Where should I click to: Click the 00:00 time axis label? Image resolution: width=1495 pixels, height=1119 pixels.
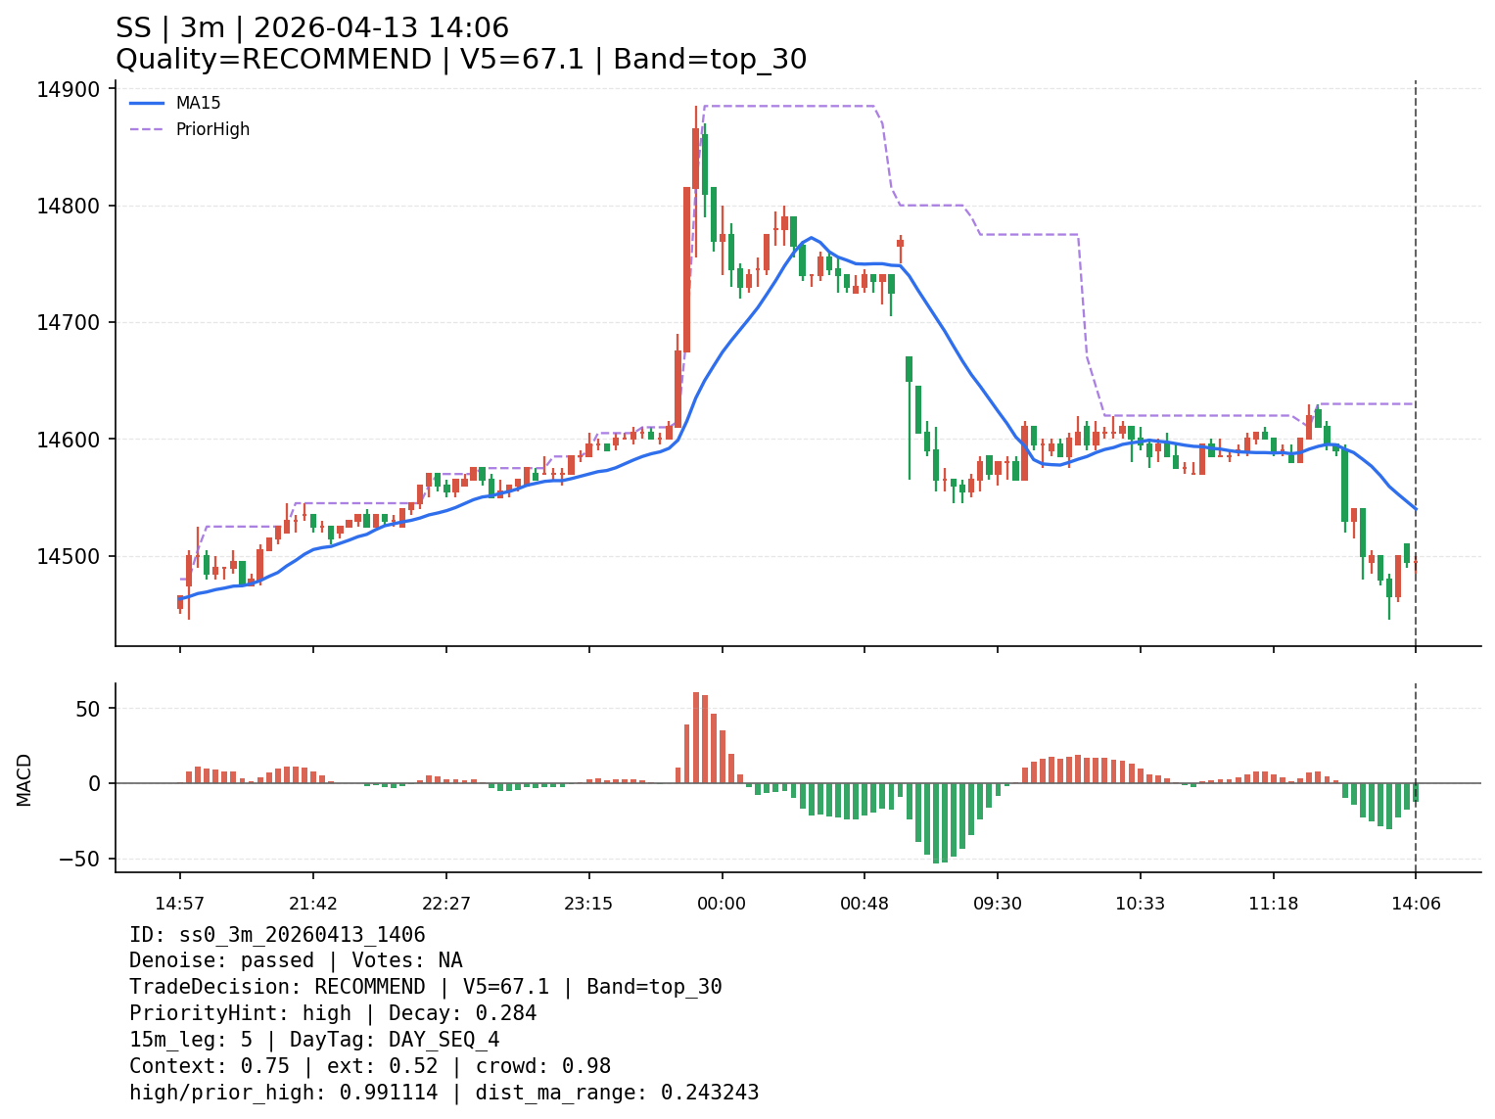pos(722,904)
